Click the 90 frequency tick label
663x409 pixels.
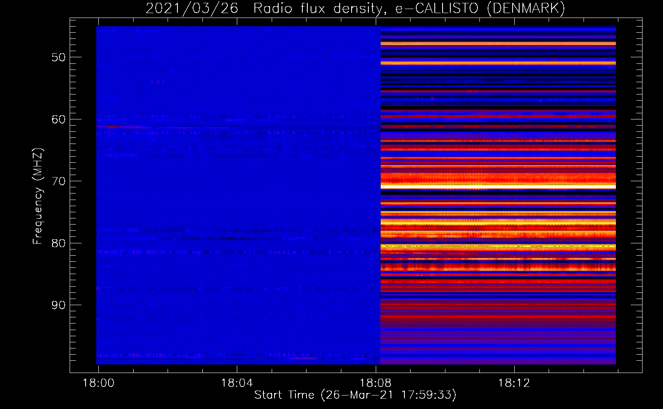pos(59,305)
